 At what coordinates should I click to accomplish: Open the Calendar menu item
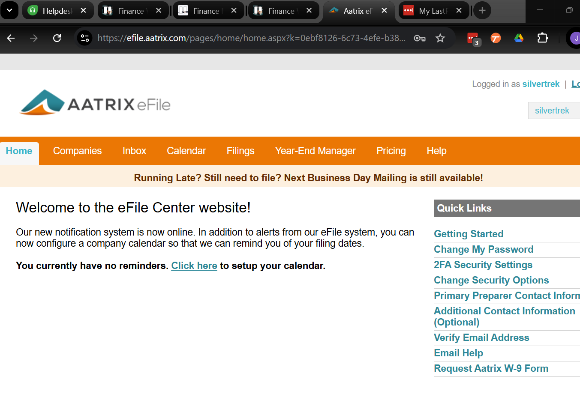point(186,151)
